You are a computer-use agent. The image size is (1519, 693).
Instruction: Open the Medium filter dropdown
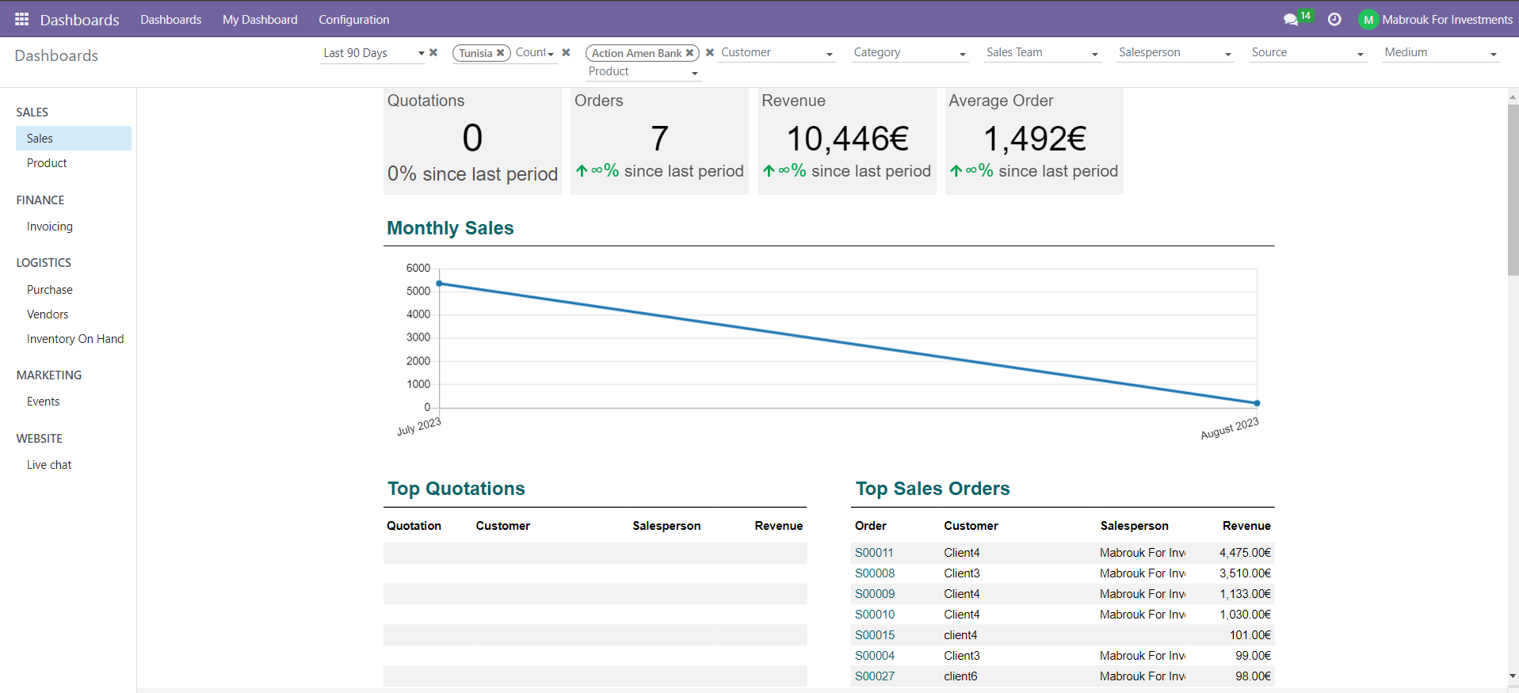click(x=1441, y=53)
